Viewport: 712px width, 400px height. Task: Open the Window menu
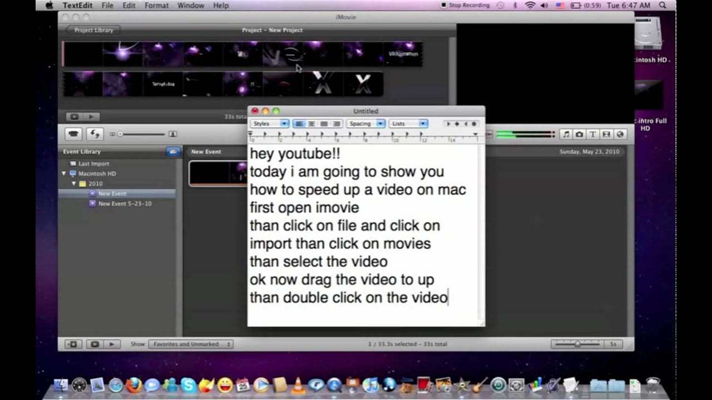[x=191, y=5]
